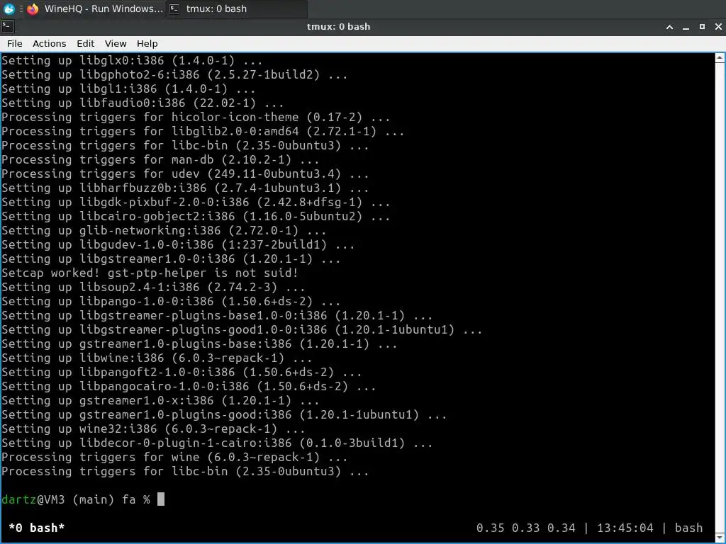The height and width of the screenshot is (544, 726).
Task: Click line 'Setting up libharfbuzz0b:i386'
Action: coord(185,188)
